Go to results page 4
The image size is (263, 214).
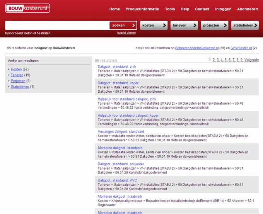click(x=222, y=60)
